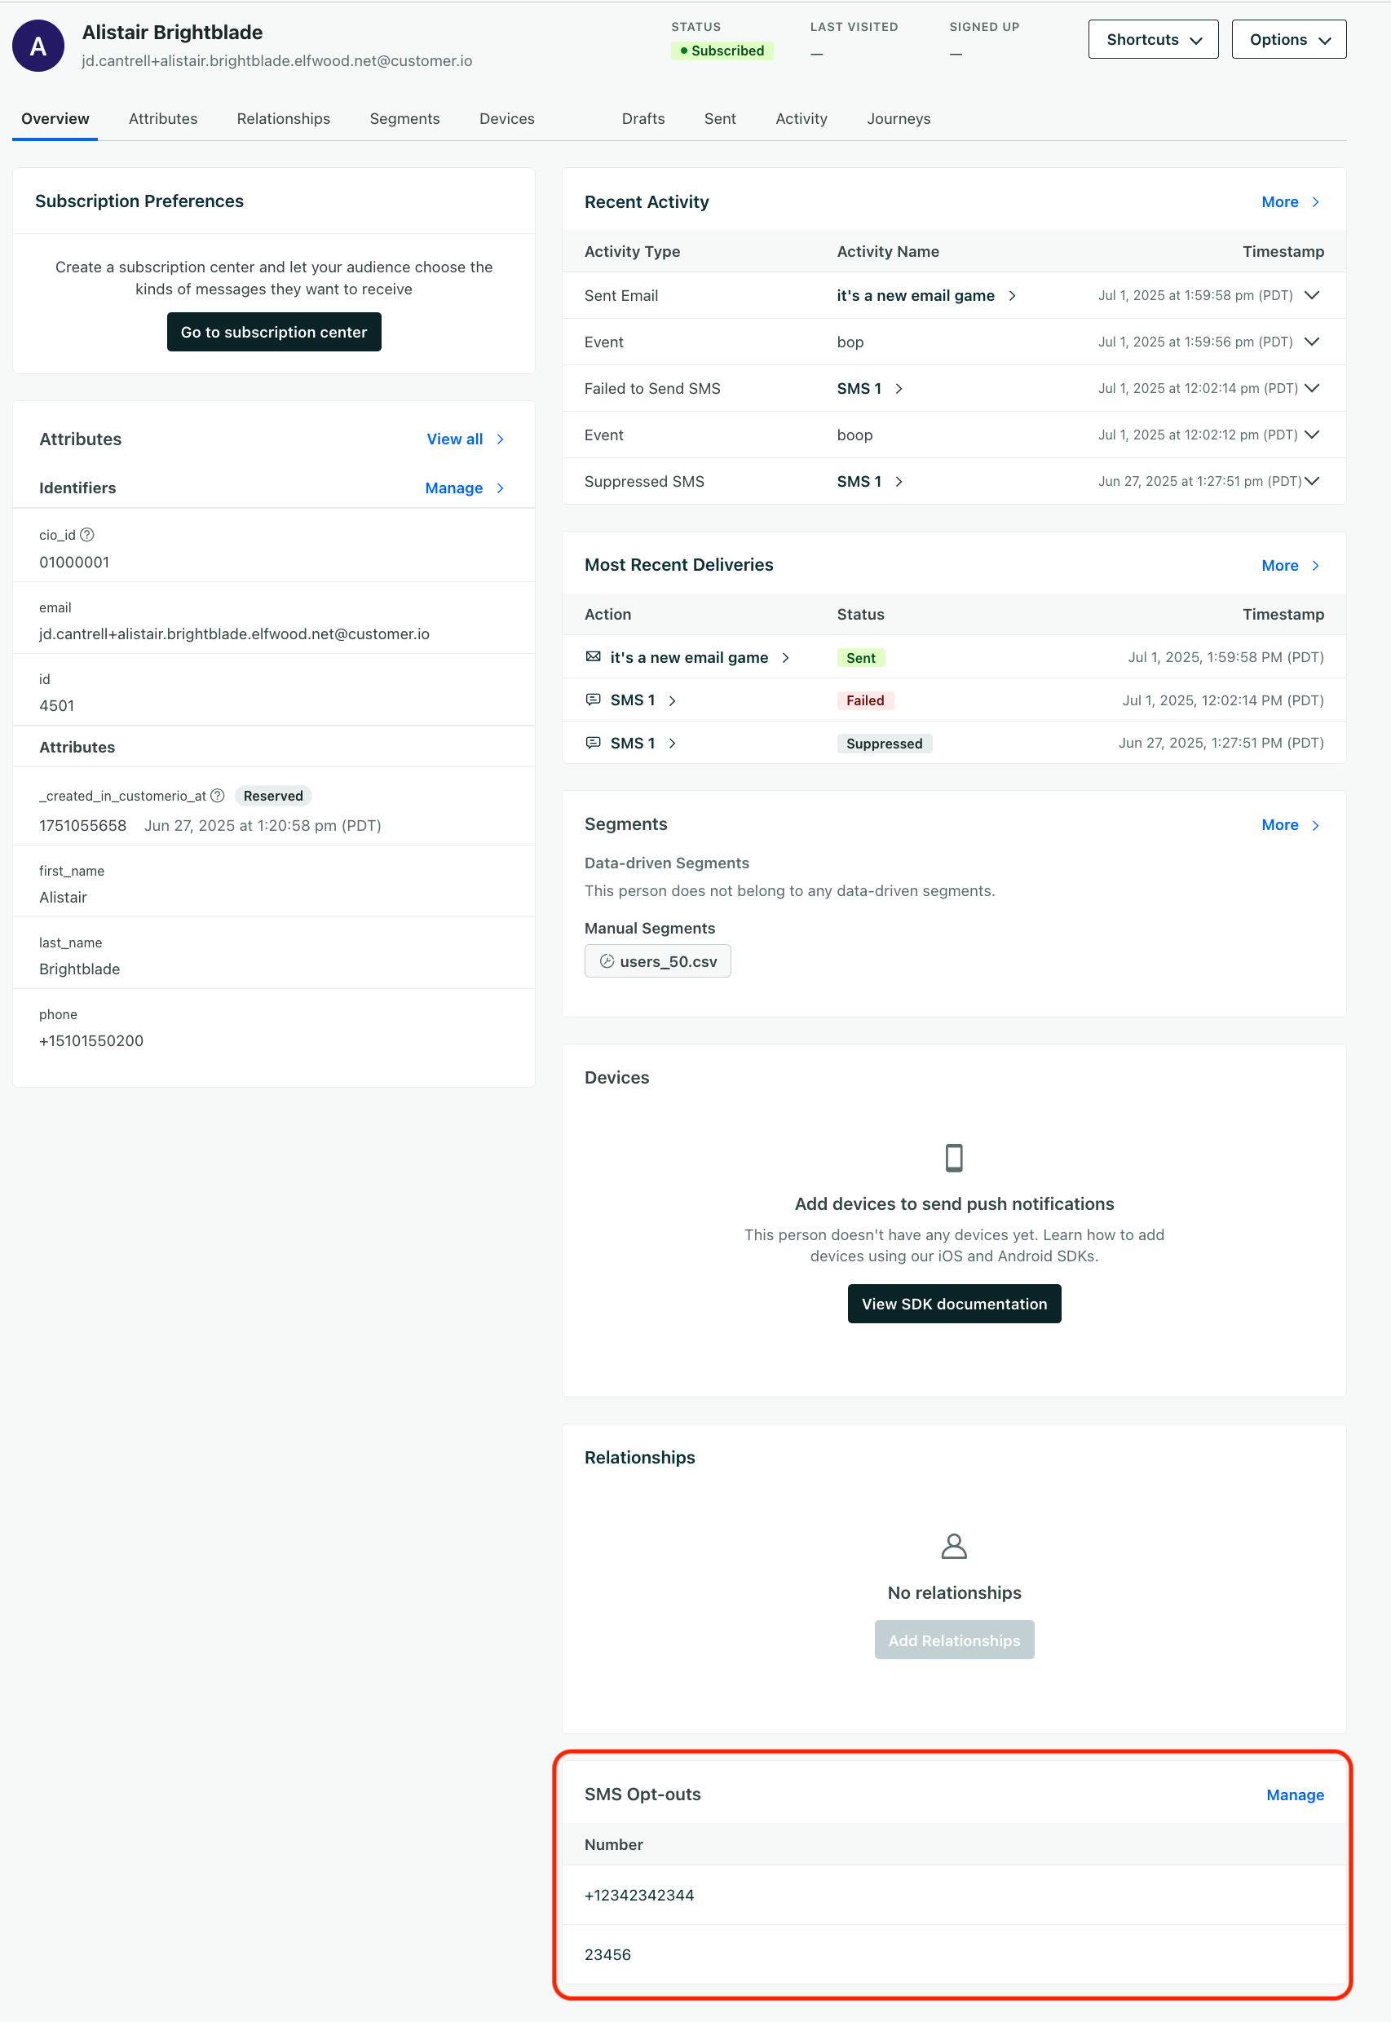Viewport: 1391px width, 2022px height.
Task: Open email game link in Recent Activity
Action: [x=915, y=295]
